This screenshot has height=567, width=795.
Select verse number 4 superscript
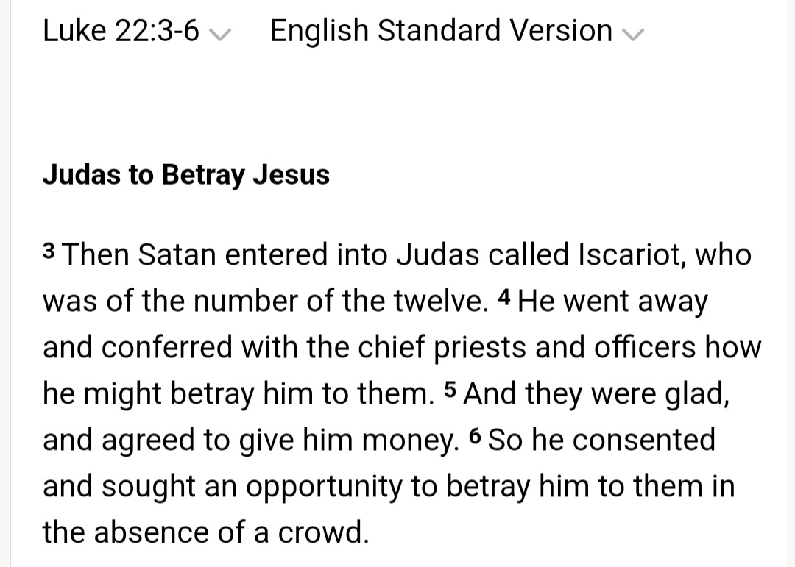click(504, 297)
